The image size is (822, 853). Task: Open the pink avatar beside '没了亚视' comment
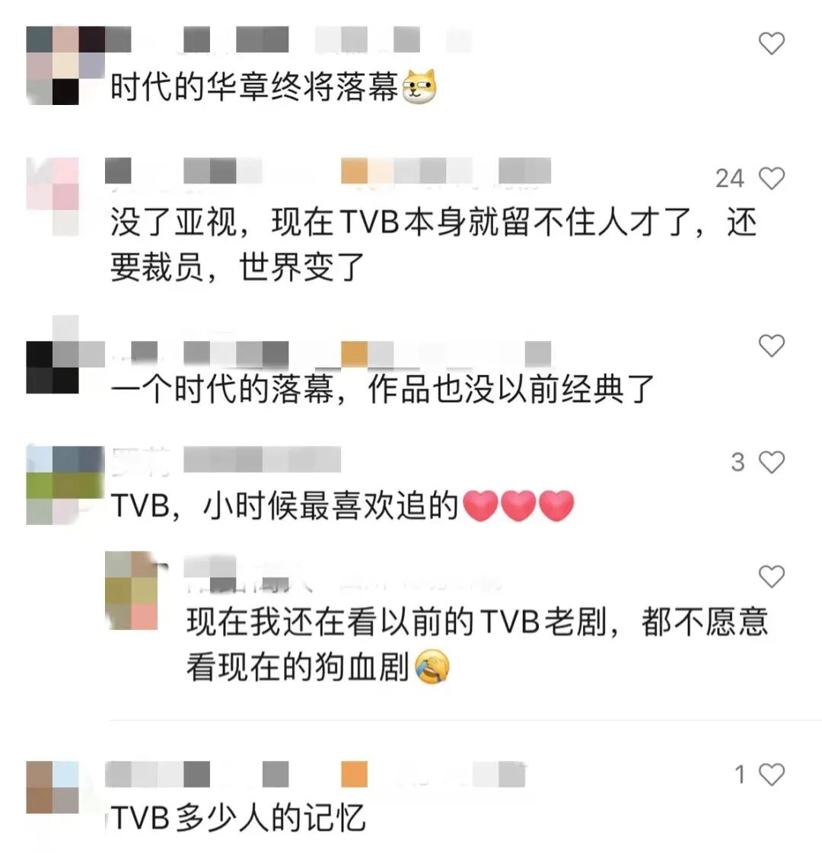(x=53, y=197)
